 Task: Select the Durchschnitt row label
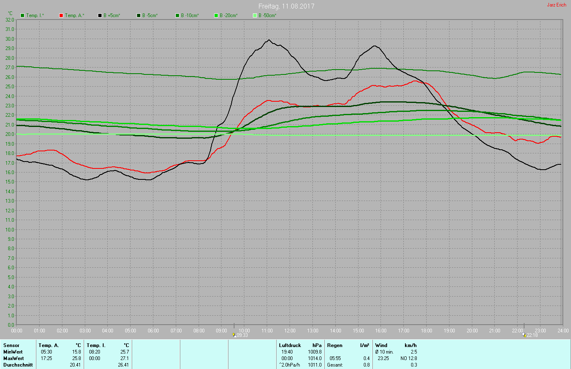(18, 365)
